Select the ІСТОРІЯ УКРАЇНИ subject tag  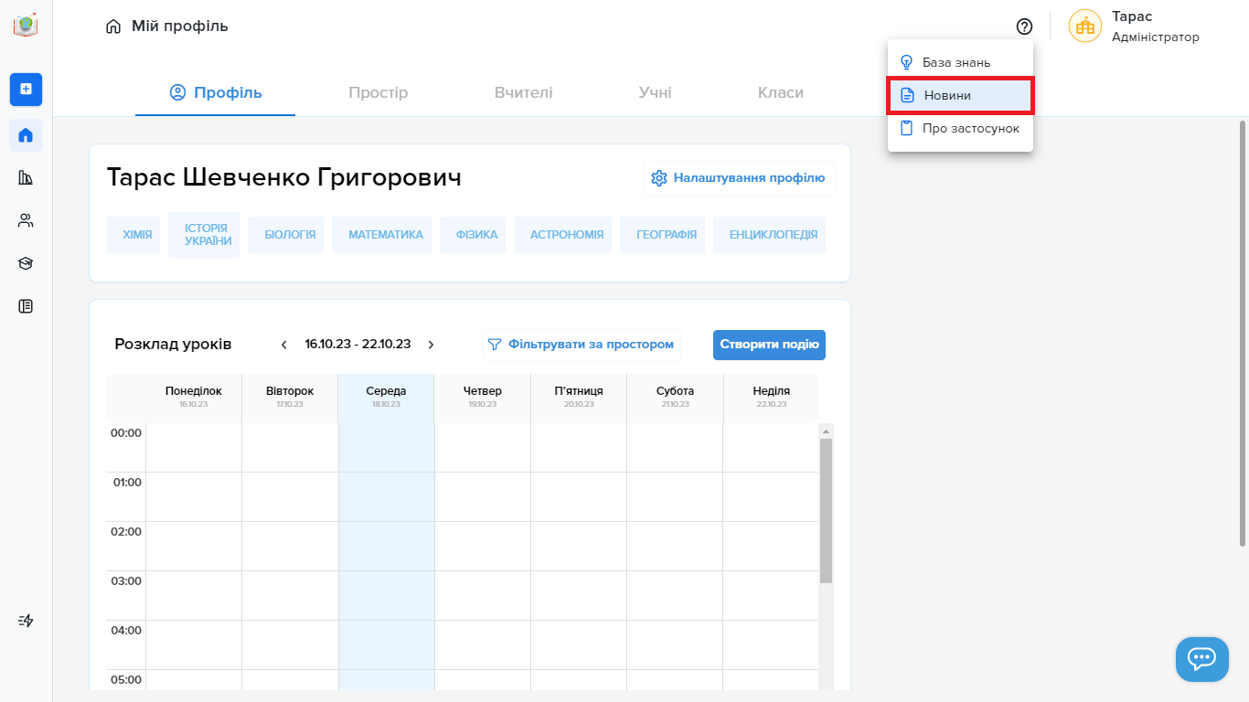coord(204,235)
